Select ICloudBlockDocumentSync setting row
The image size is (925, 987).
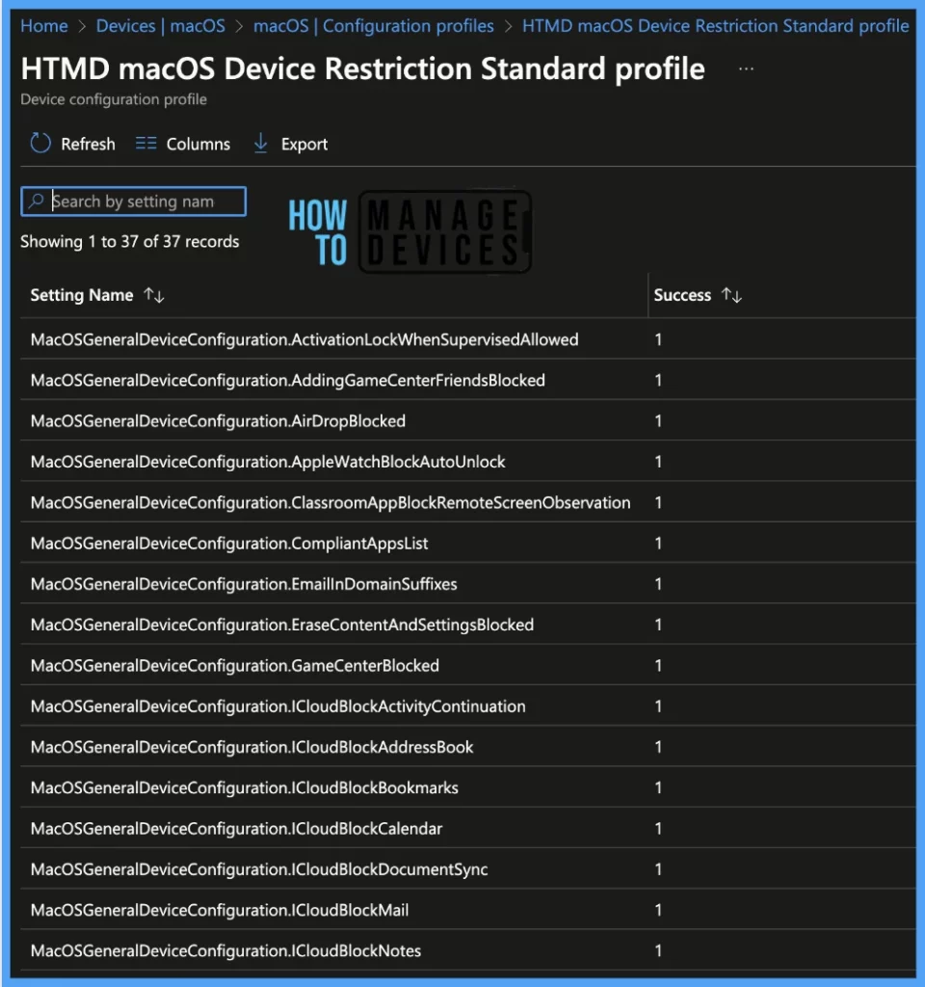(x=467, y=869)
